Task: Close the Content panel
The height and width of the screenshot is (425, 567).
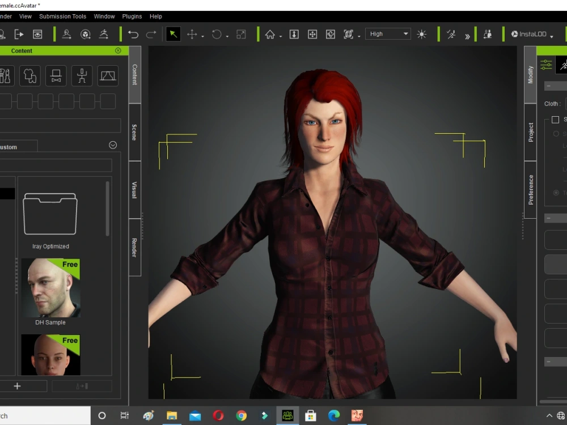Action: pos(118,50)
